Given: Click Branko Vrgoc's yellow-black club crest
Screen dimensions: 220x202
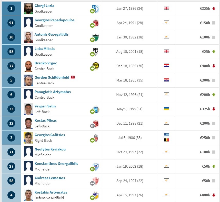Looking at the screenshot, I should point(96,66).
